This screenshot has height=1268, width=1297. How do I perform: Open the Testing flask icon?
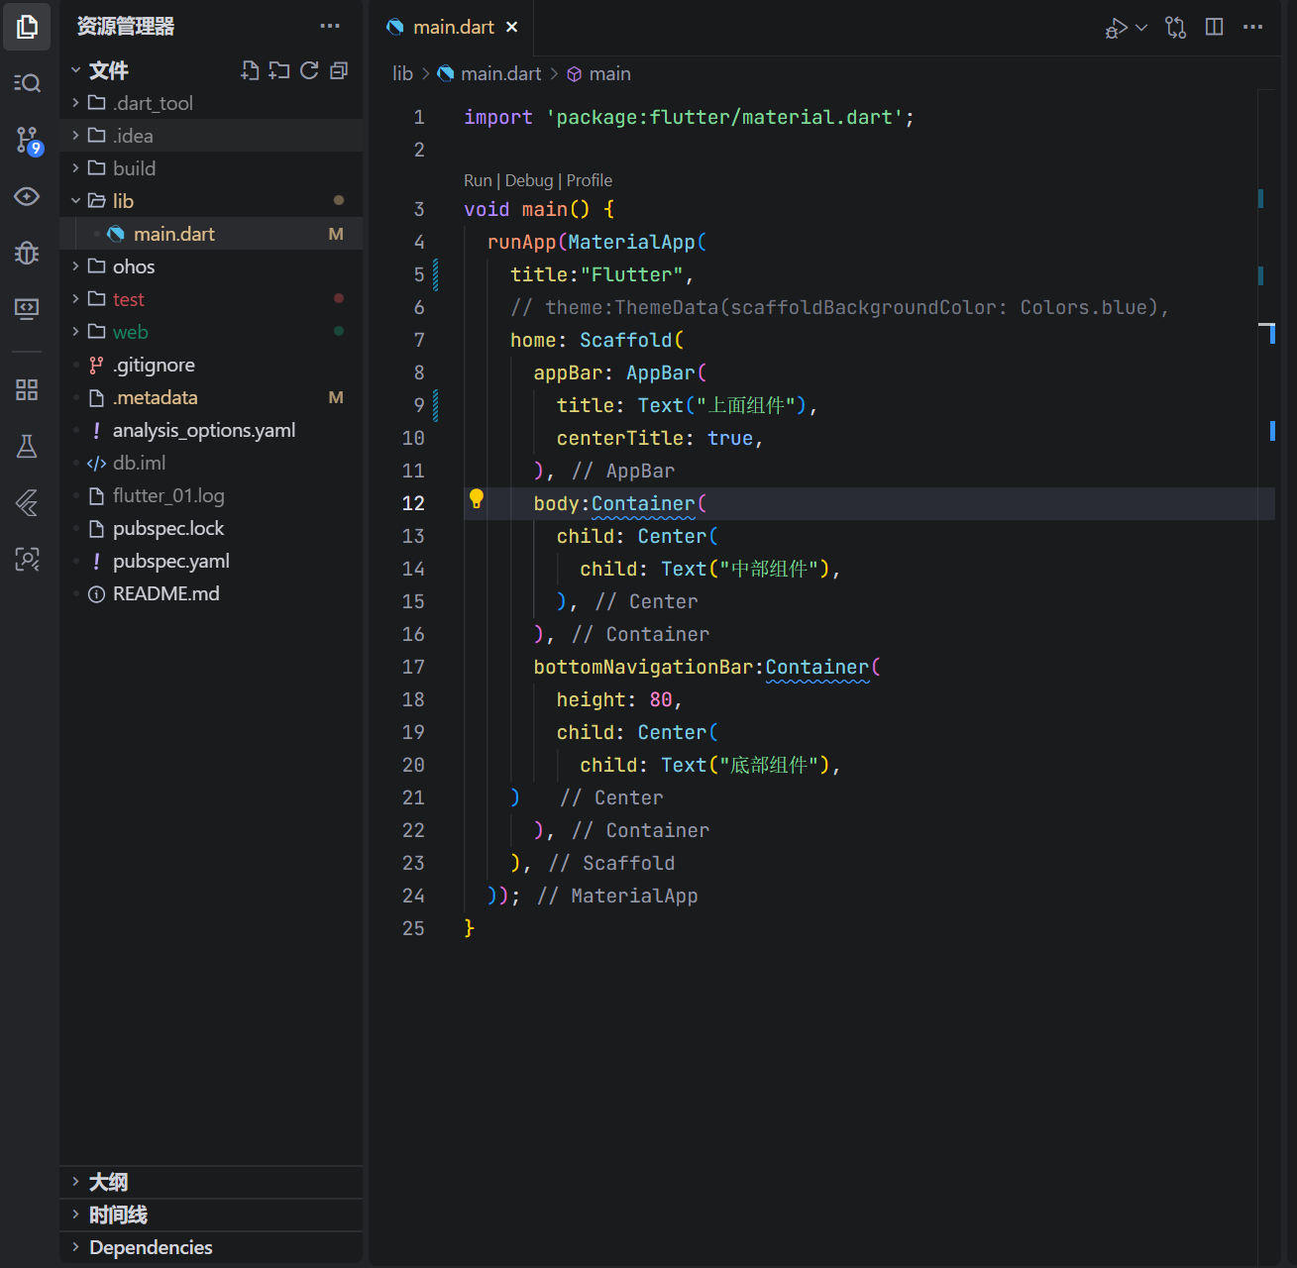click(27, 446)
